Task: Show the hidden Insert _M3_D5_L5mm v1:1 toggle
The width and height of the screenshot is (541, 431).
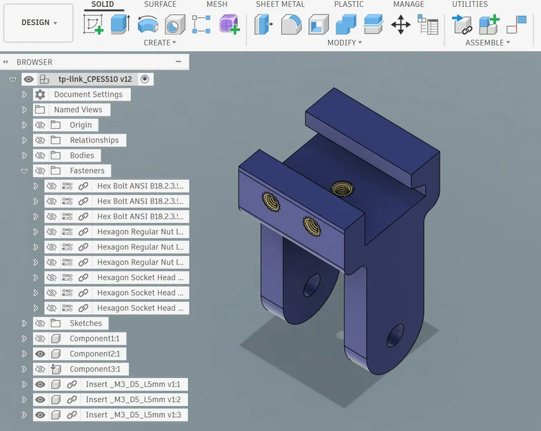Action: tap(40, 384)
